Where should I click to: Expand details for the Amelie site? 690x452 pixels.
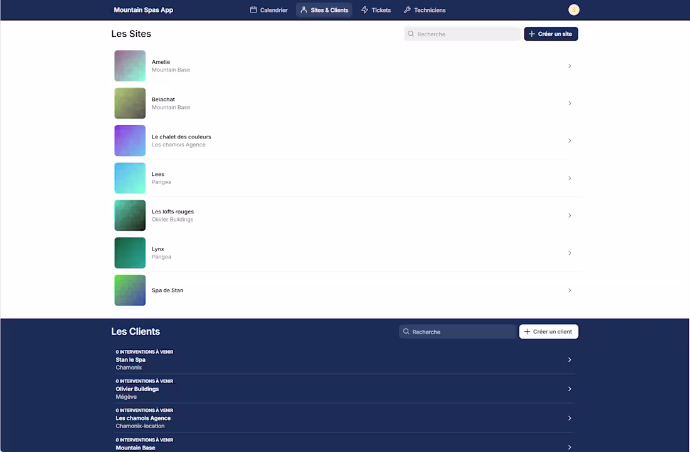[x=570, y=66]
